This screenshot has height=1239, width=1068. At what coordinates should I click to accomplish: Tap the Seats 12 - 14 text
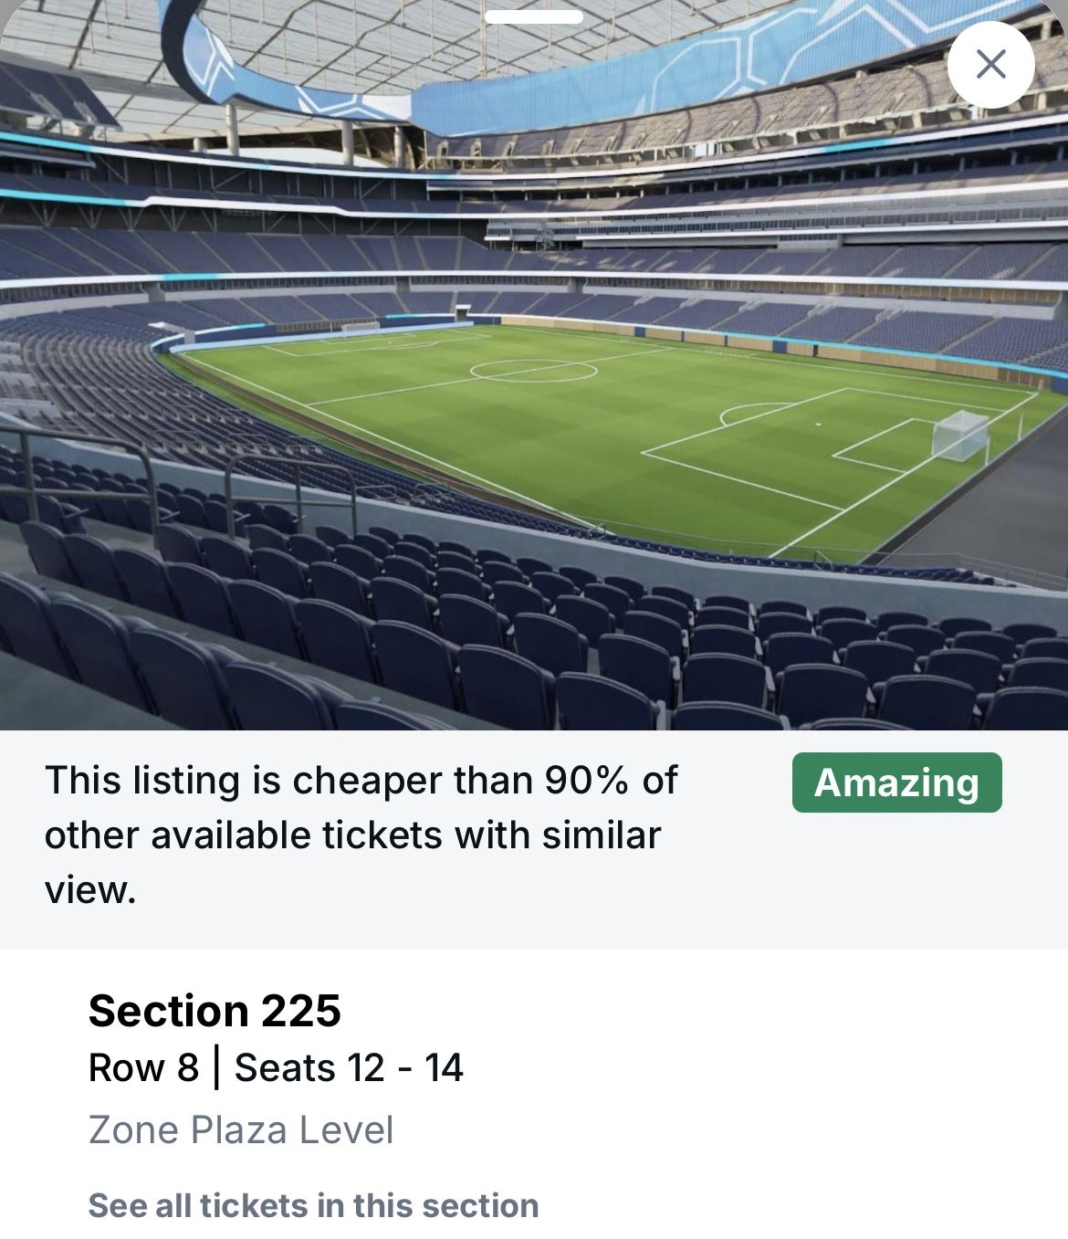tap(349, 1067)
